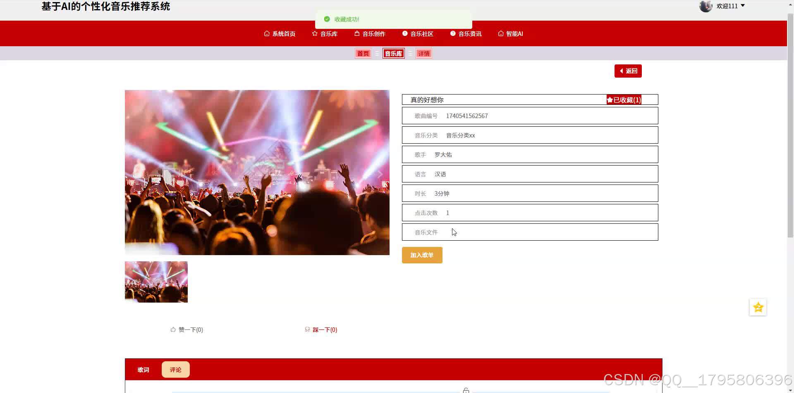Click the category value 音乐分类xx
794x393 pixels.
[460, 135]
